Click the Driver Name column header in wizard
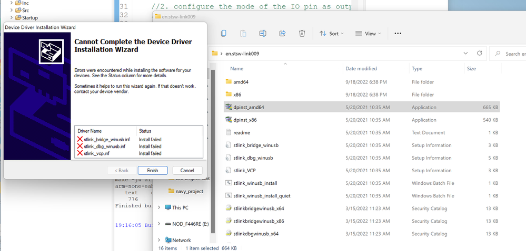 click(x=90, y=131)
